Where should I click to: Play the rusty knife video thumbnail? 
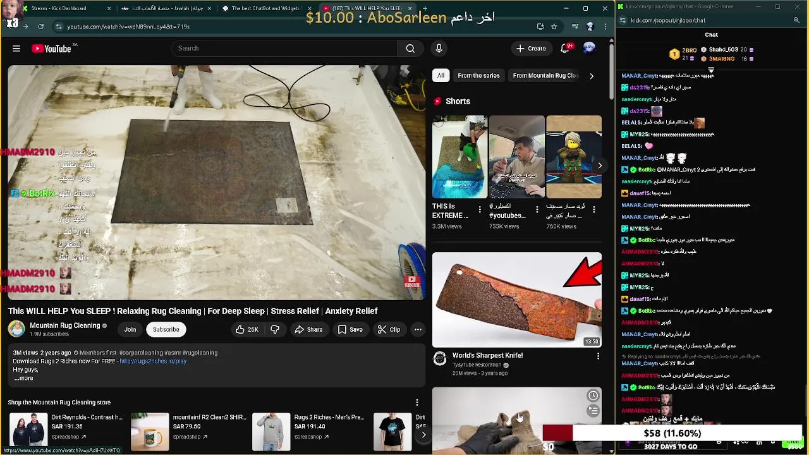(x=517, y=300)
